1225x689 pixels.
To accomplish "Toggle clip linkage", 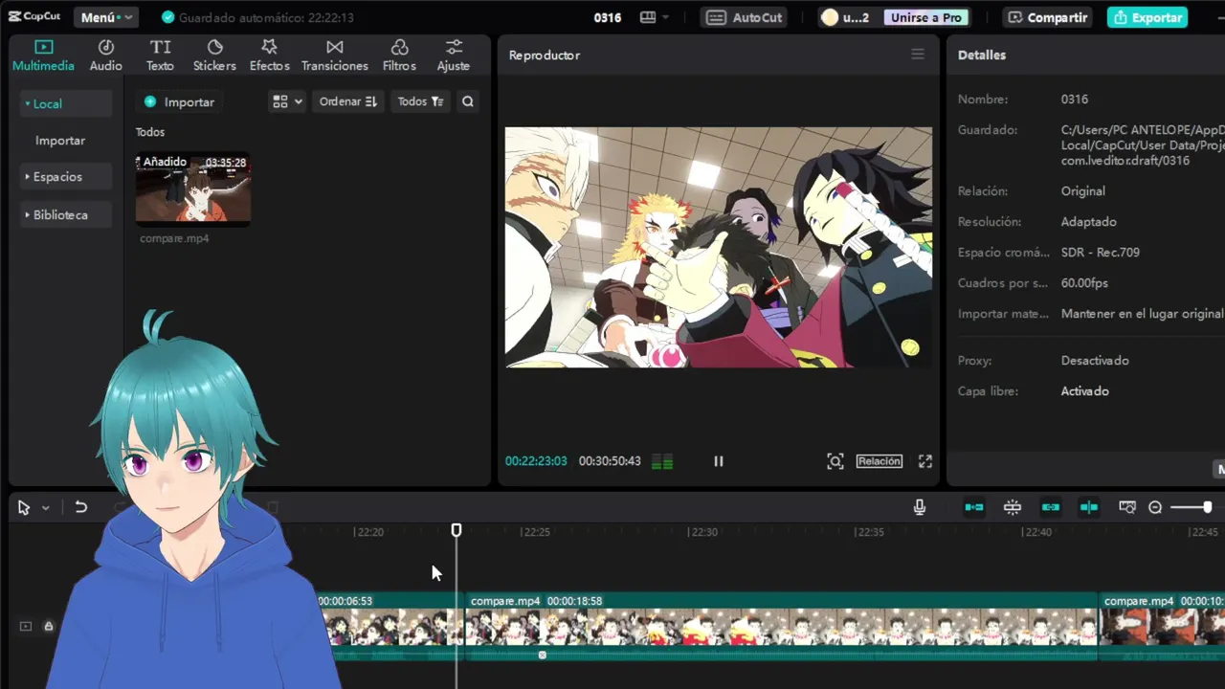I will point(1051,507).
